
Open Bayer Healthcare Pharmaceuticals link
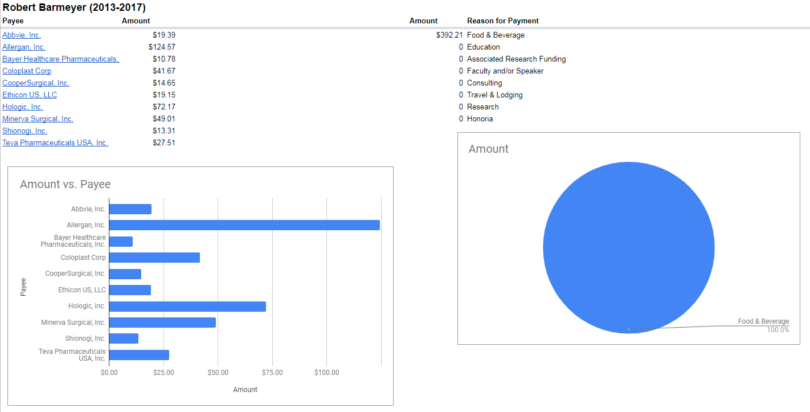[60, 59]
